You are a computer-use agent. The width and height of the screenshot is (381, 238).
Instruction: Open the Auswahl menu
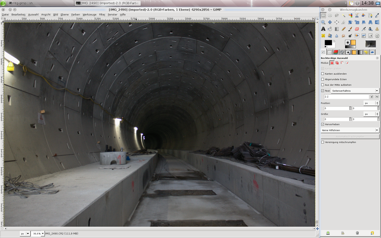pos(33,15)
